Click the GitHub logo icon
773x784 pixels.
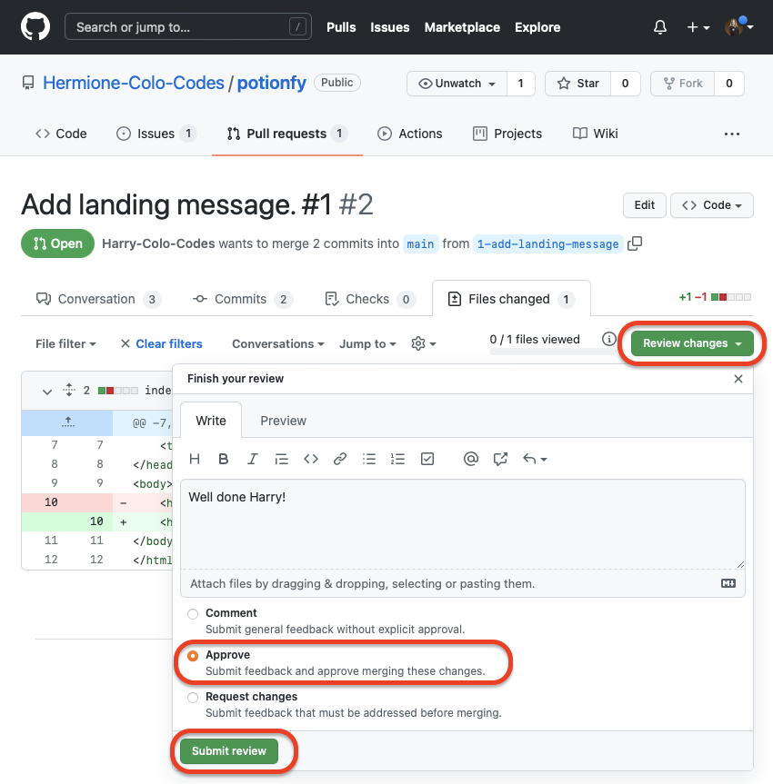point(35,27)
